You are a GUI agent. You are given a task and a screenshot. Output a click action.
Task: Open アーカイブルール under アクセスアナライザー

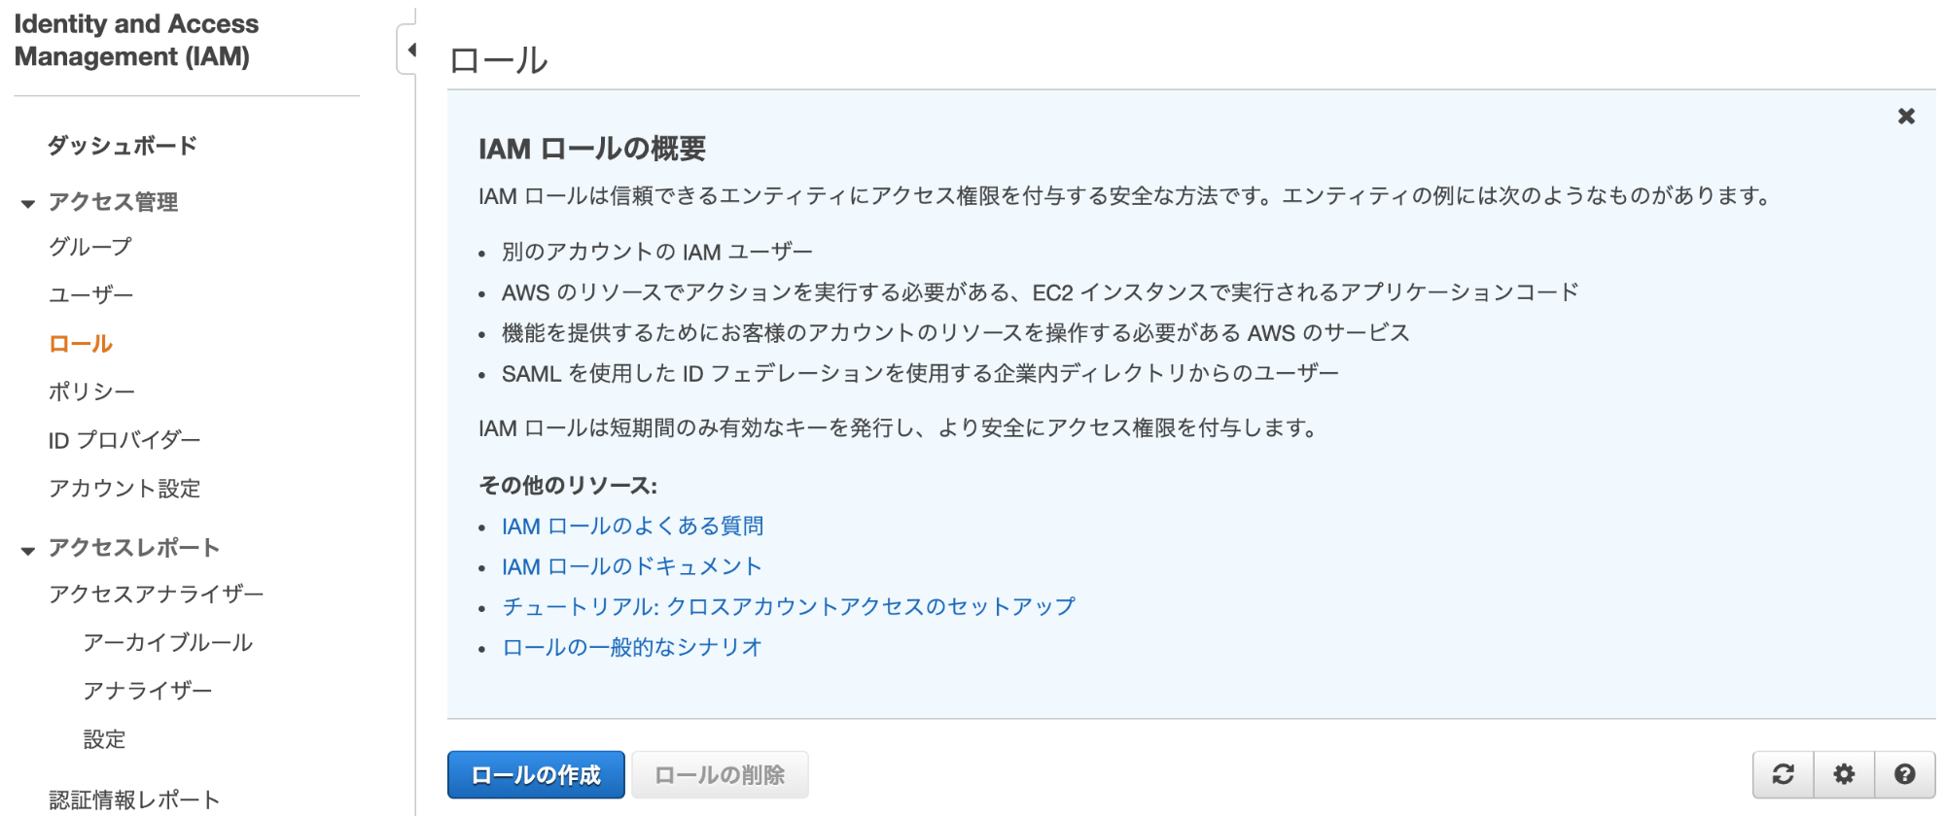click(167, 642)
